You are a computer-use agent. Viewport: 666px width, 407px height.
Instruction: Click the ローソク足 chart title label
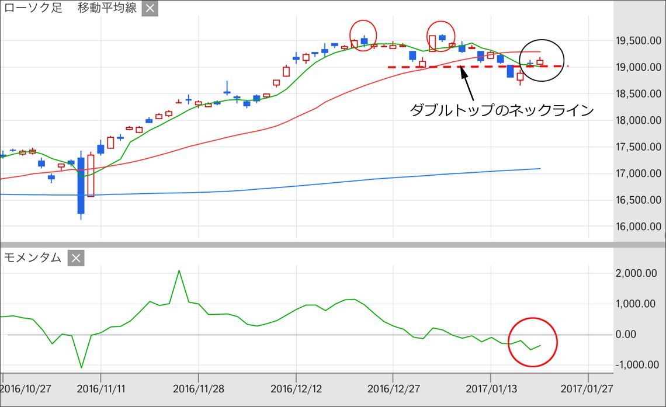(33, 9)
